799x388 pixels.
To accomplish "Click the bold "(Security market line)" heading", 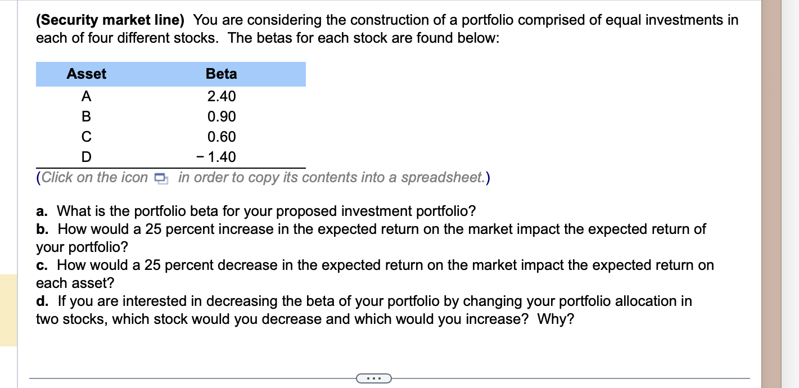I will [110, 20].
